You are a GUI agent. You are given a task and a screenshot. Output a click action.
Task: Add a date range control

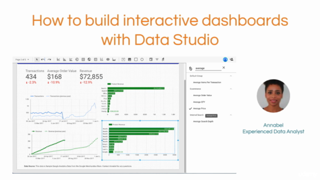pyautogui.click(x=151, y=59)
